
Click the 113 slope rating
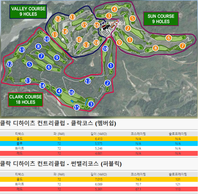coord(178,189)
